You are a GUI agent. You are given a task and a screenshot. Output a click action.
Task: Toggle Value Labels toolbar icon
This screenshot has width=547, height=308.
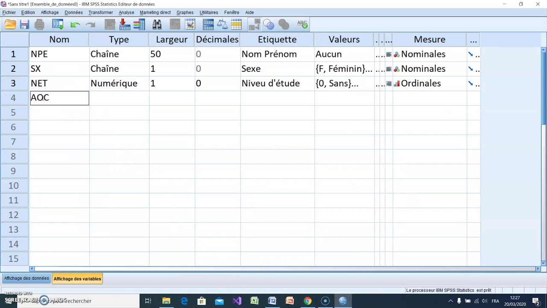click(x=255, y=24)
